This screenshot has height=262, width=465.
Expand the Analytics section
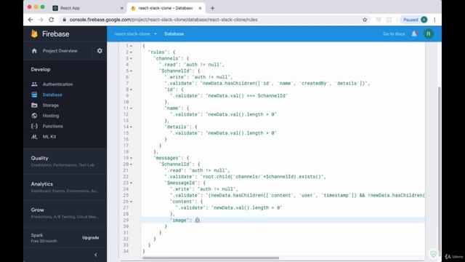point(65,187)
